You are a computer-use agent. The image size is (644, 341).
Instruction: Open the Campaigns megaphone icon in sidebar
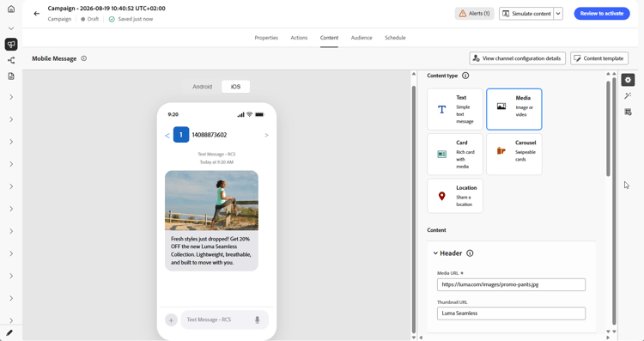pyautogui.click(x=11, y=44)
